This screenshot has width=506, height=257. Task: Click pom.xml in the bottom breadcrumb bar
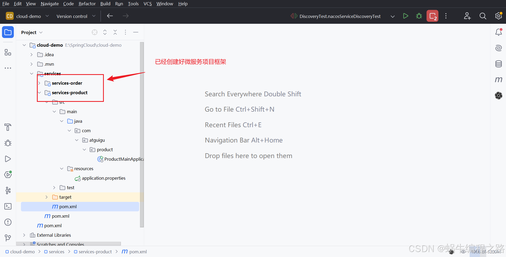click(x=134, y=252)
